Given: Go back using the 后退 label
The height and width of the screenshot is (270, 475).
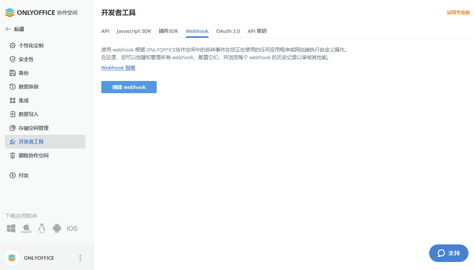Looking at the screenshot, I should tap(19, 29).
